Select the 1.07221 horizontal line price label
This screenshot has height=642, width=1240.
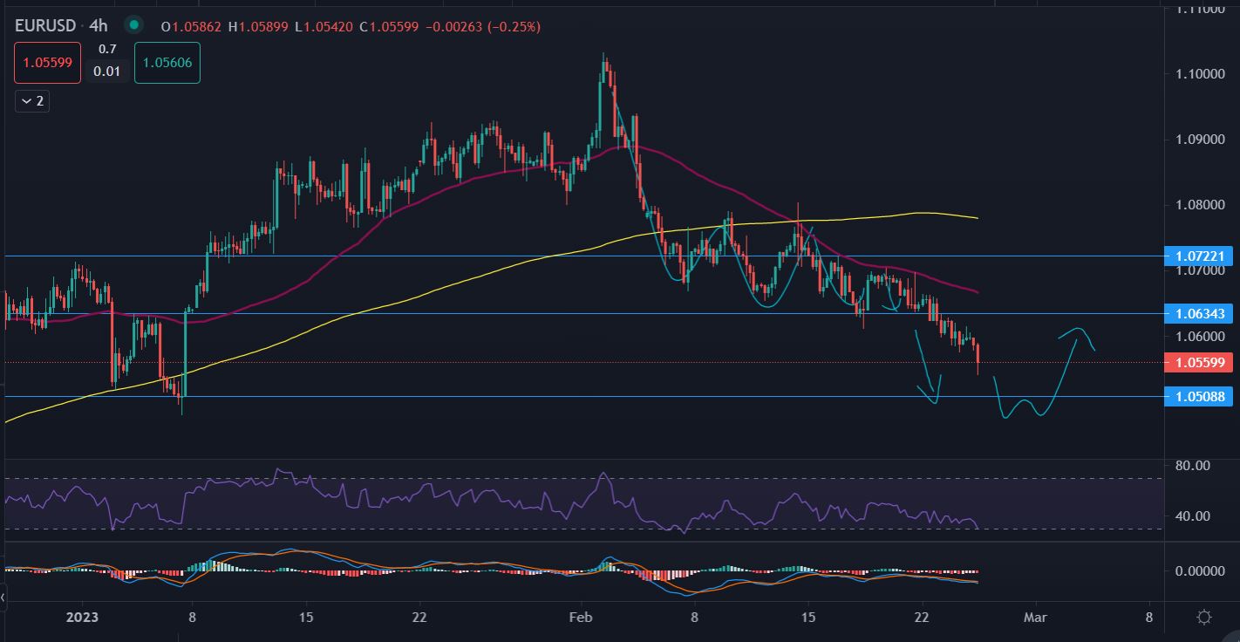pyautogui.click(x=1198, y=256)
